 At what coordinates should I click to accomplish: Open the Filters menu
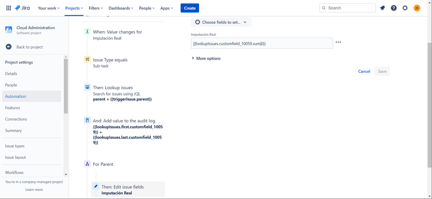click(96, 8)
